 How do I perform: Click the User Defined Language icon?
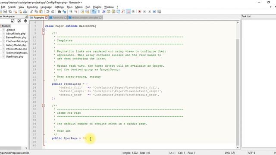109,12
